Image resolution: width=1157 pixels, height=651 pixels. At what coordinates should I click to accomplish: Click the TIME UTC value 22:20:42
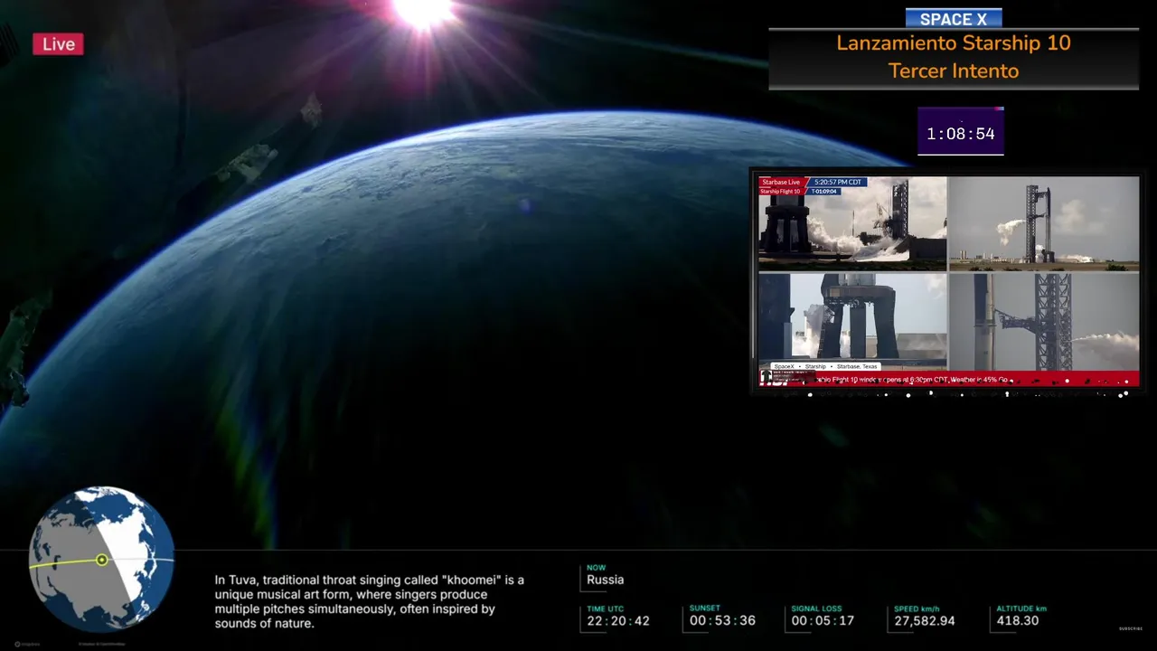tap(618, 620)
